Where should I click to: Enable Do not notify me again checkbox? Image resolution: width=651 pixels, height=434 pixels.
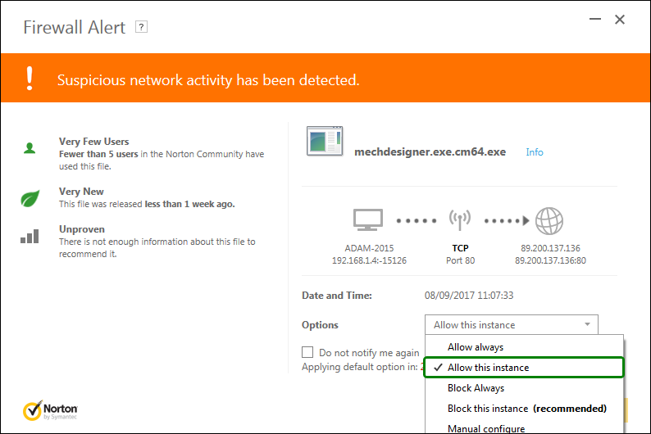(x=307, y=352)
